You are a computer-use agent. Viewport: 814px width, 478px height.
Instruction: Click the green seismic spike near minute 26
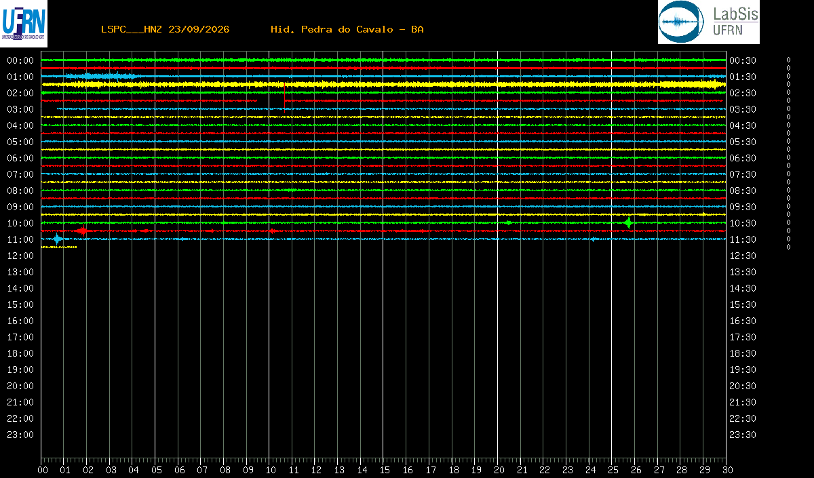click(629, 222)
